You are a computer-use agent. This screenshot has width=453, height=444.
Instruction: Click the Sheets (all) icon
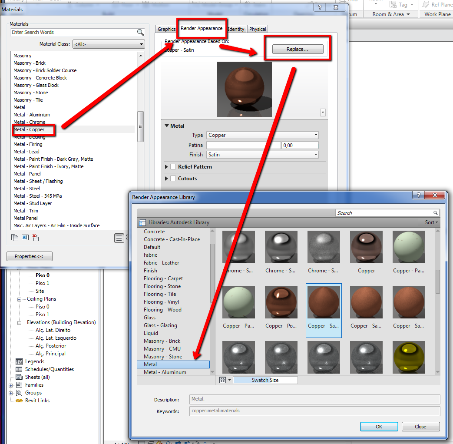[x=19, y=377]
